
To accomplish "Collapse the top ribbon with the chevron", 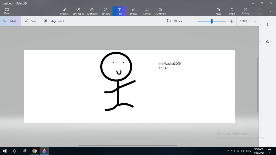I will pyautogui.click(x=271, y=11).
